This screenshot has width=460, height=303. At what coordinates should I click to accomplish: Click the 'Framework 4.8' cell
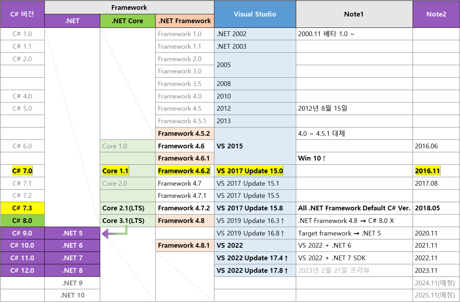point(185,221)
